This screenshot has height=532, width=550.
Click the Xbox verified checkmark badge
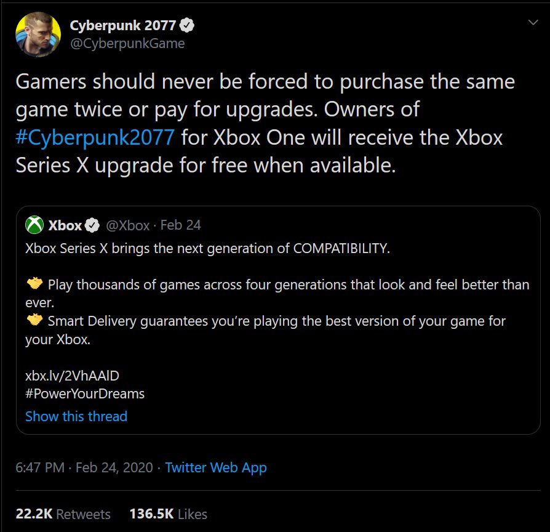click(92, 225)
